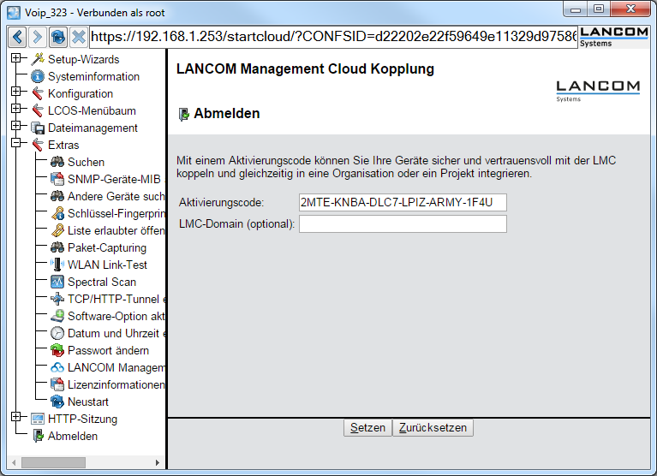The image size is (657, 476).
Task: Click the Aktivierungscode input field
Action: click(402, 202)
